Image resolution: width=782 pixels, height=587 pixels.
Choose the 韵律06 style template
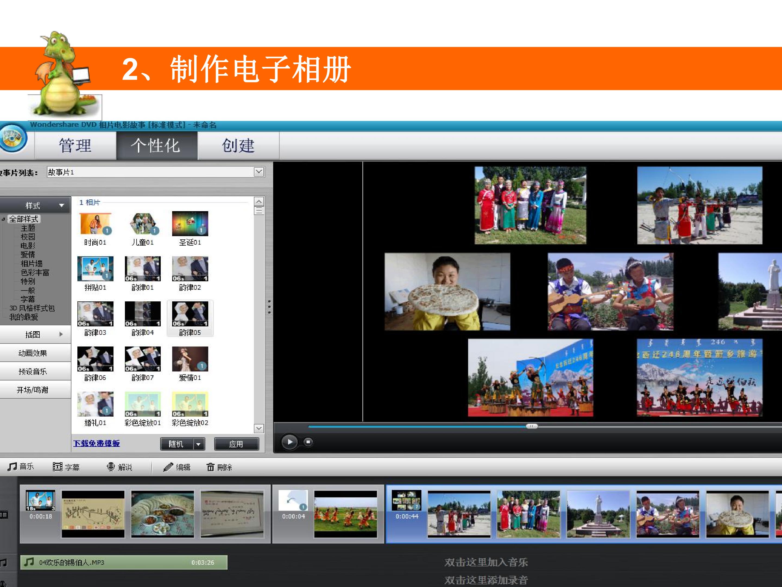(96, 364)
